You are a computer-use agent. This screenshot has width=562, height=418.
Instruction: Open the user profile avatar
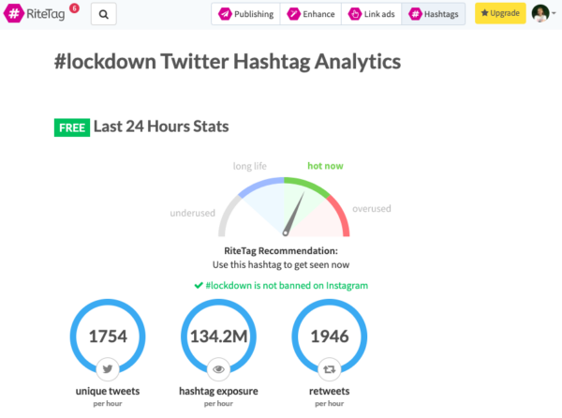(540, 13)
